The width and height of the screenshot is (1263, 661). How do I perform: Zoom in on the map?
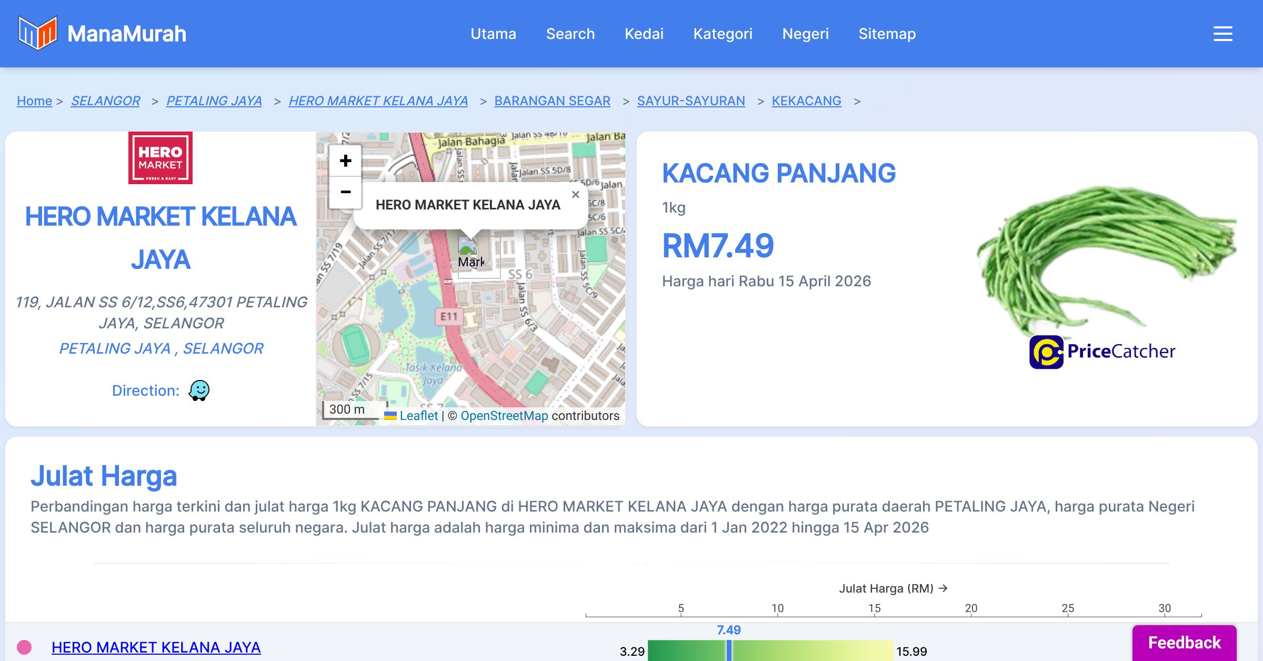click(x=345, y=161)
